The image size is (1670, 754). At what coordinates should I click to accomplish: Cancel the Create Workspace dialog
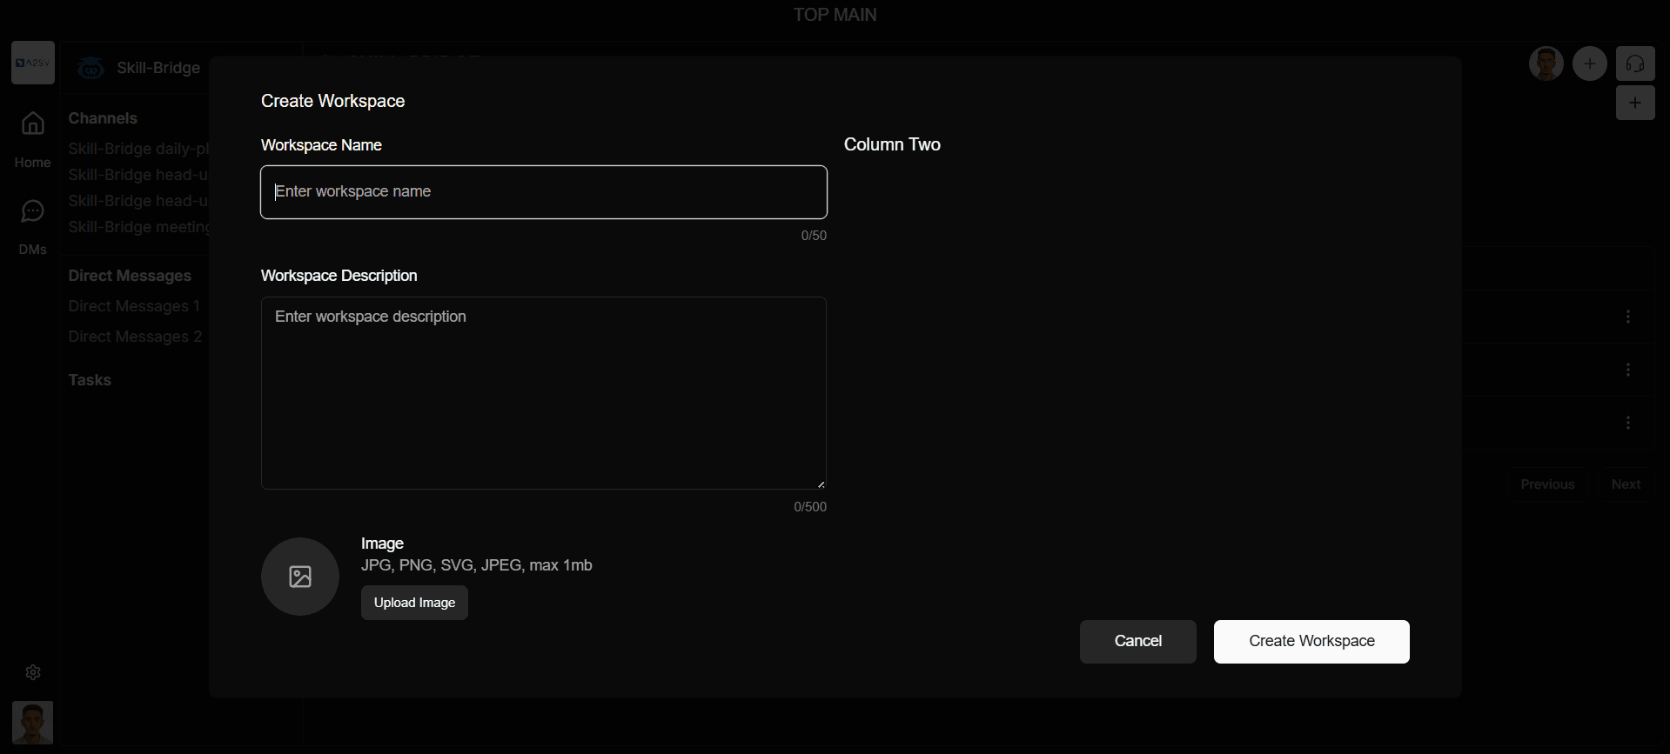pyautogui.click(x=1137, y=642)
